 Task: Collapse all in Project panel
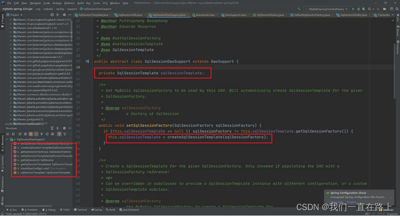58,15
